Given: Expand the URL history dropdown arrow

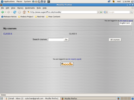Looking at the screenshot, I should [x=98, y=12].
